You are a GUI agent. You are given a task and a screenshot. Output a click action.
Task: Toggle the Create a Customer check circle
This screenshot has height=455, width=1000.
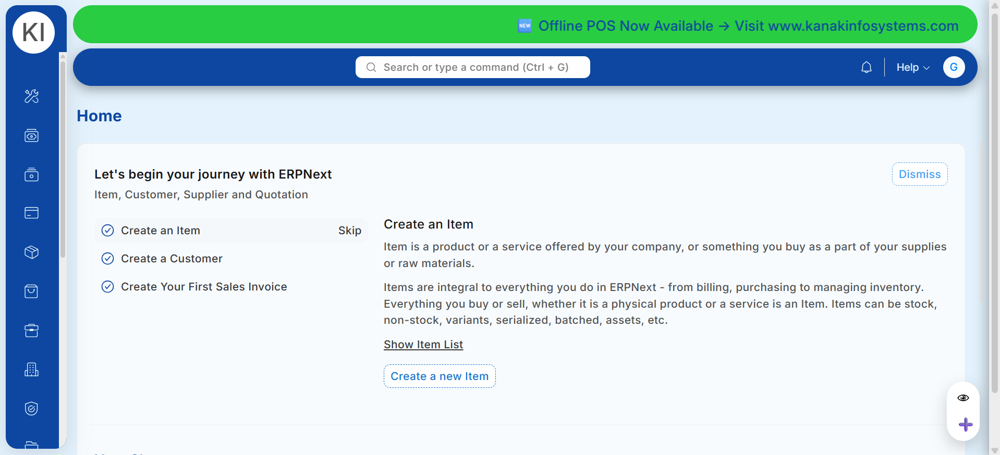point(108,259)
